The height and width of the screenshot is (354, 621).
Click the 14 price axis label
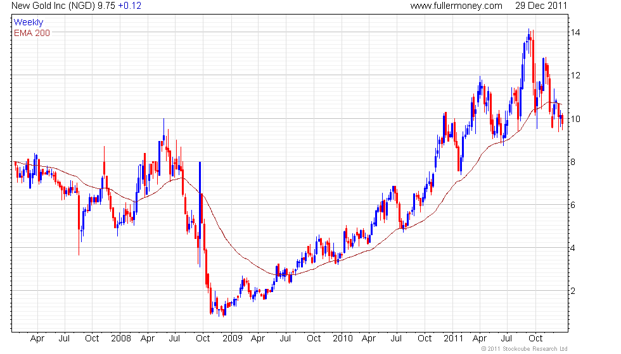(x=575, y=32)
